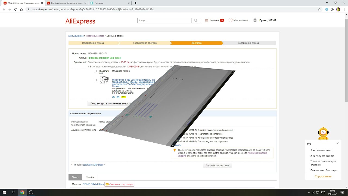Check the FIFINE microphone item checkbox
The width and height of the screenshot is (348, 196).
[95, 80]
